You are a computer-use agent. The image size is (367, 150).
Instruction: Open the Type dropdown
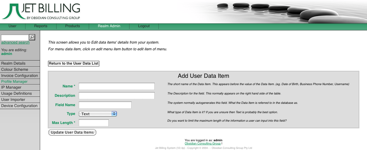[x=98, y=114]
